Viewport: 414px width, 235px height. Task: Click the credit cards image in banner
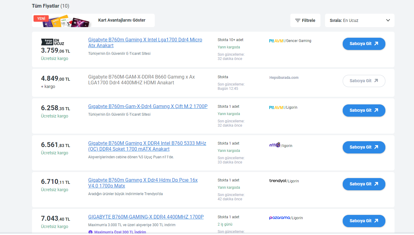(67, 21)
